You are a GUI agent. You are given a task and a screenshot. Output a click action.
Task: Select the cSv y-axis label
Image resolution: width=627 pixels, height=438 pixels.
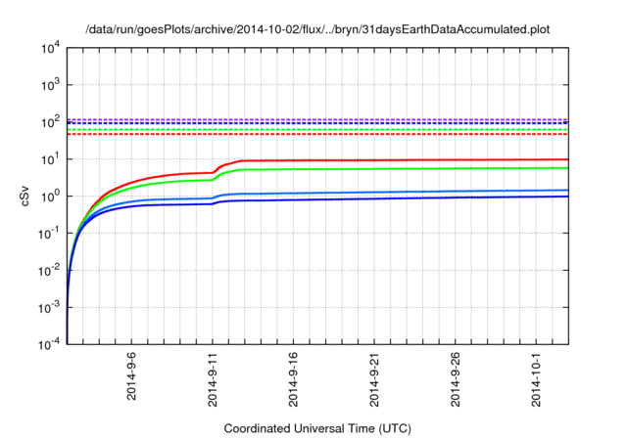click(x=25, y=196)
